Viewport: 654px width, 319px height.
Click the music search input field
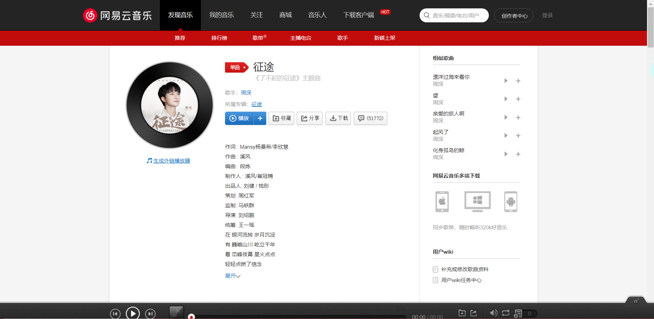point(455,15)
